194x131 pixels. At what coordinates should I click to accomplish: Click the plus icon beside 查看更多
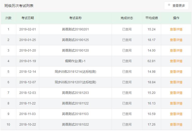[169, 5]
